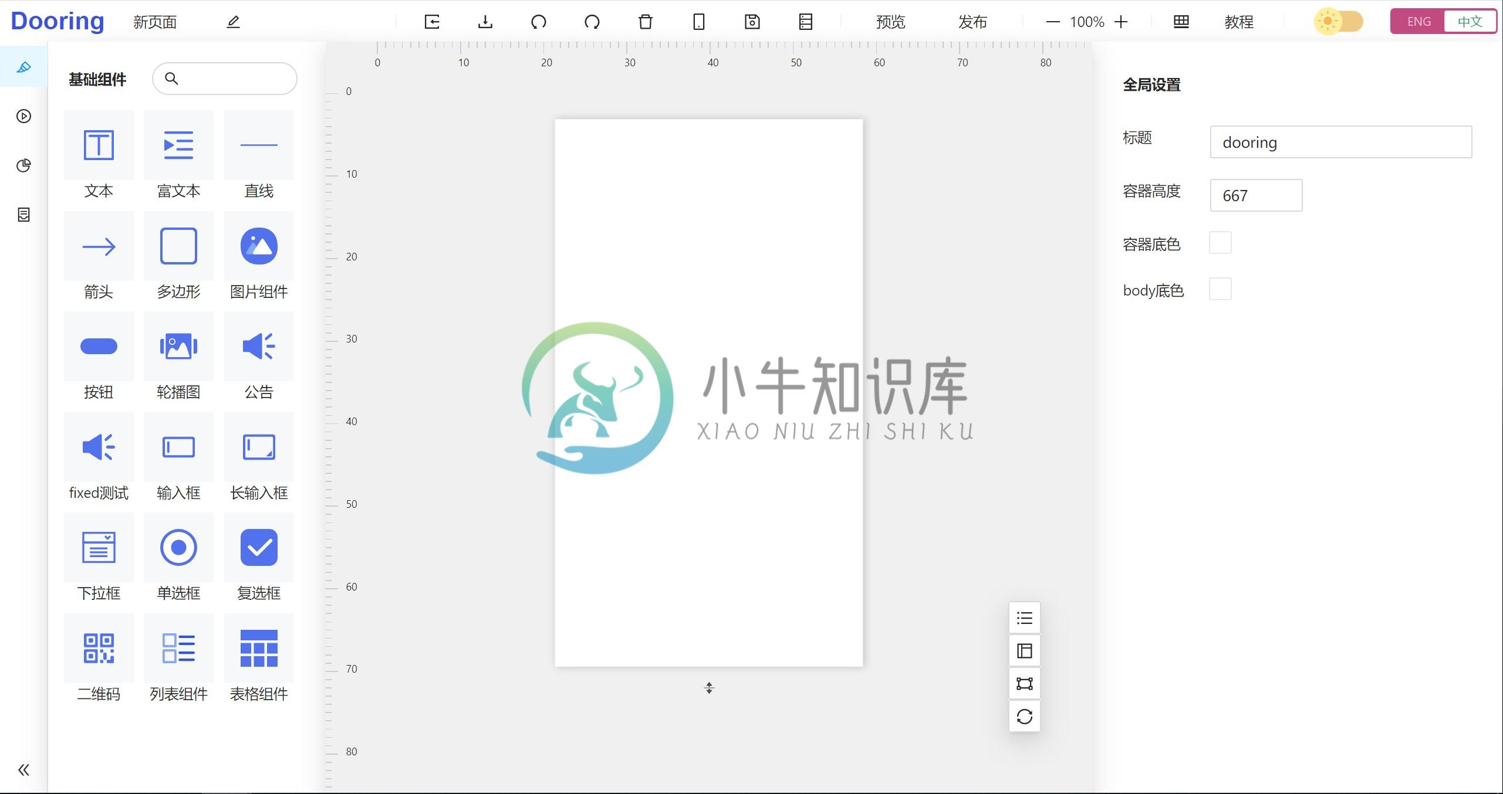
Task: Select the 多边形 polygon component
Action: (178, 256)
